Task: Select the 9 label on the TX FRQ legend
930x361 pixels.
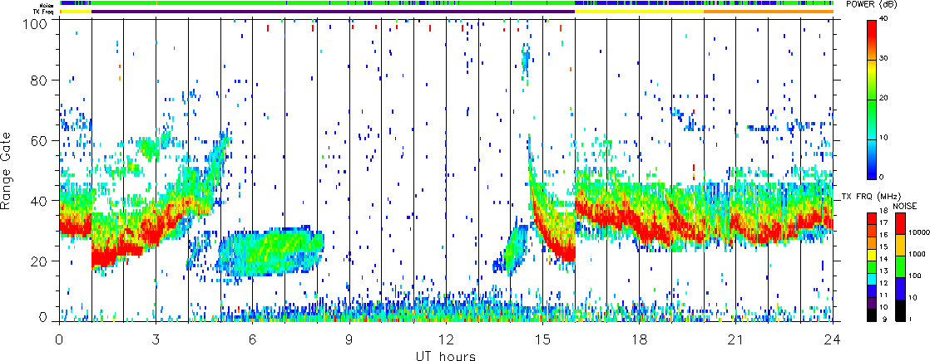Action: [884, 319]
